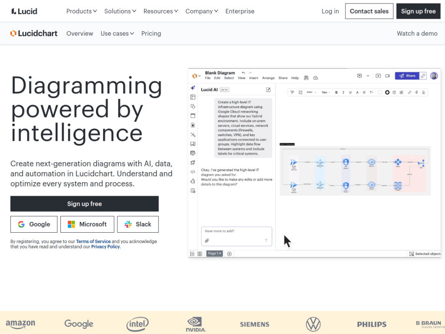The image size is (445, 334).
Task: Sign up with Microsoft
Action: [87, 224]
